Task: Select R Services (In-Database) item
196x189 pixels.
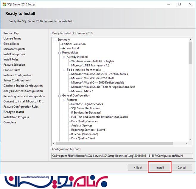Action: point(86,113)
